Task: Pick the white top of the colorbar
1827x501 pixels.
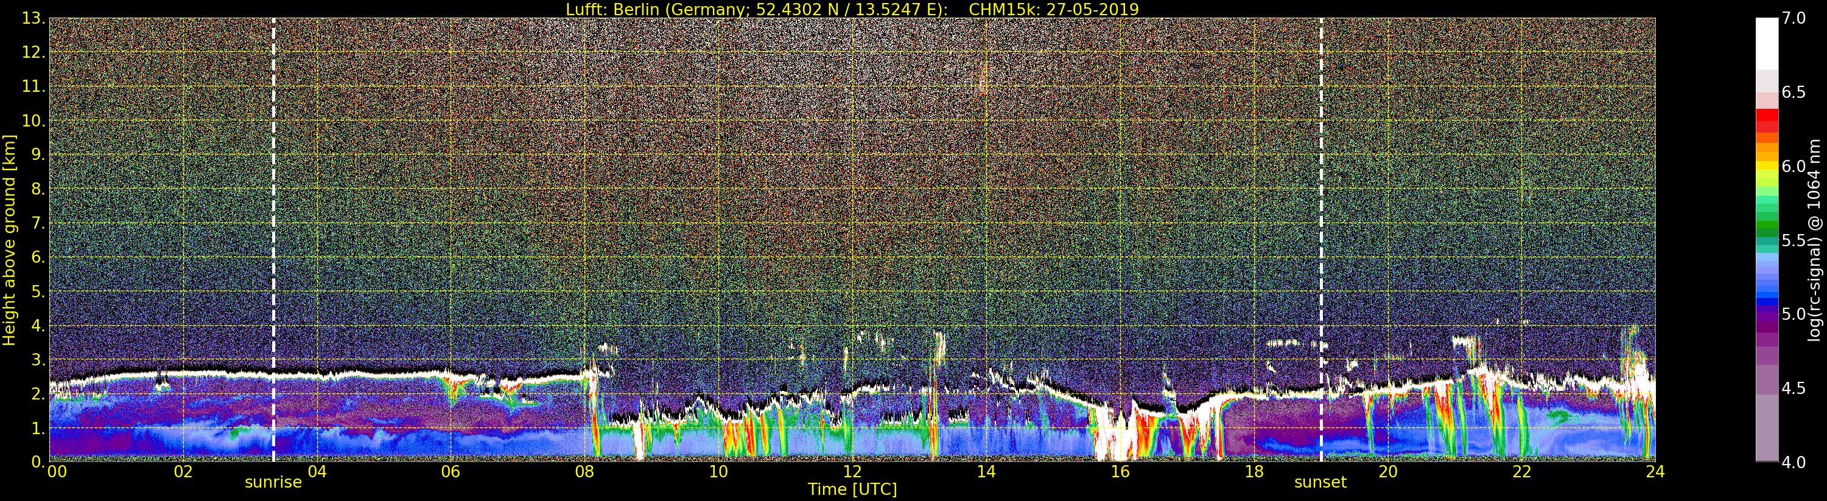Action: click(1767, 43)
